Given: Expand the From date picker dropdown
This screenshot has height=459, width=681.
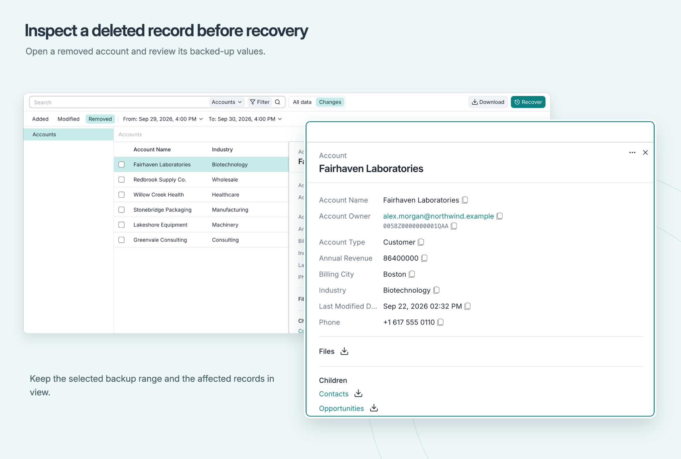Looking at the screenshot, I should [x=163, y=119].
